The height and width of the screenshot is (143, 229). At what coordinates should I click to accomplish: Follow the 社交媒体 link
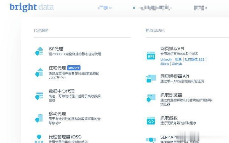tap(191, 59)
